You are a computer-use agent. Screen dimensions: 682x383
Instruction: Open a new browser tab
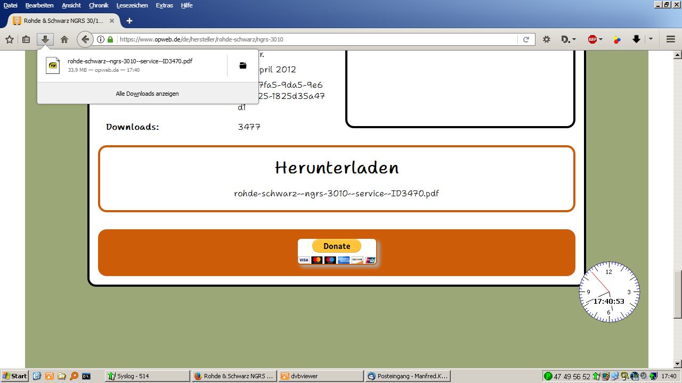[129, 21]
